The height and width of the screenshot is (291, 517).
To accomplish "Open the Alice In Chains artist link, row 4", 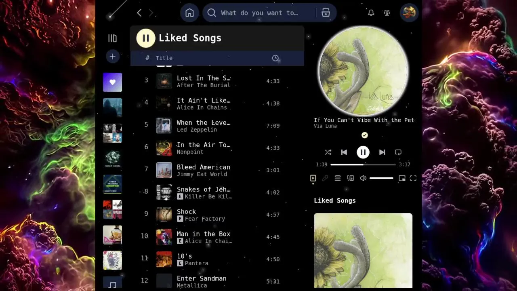I will click(202, 108).
